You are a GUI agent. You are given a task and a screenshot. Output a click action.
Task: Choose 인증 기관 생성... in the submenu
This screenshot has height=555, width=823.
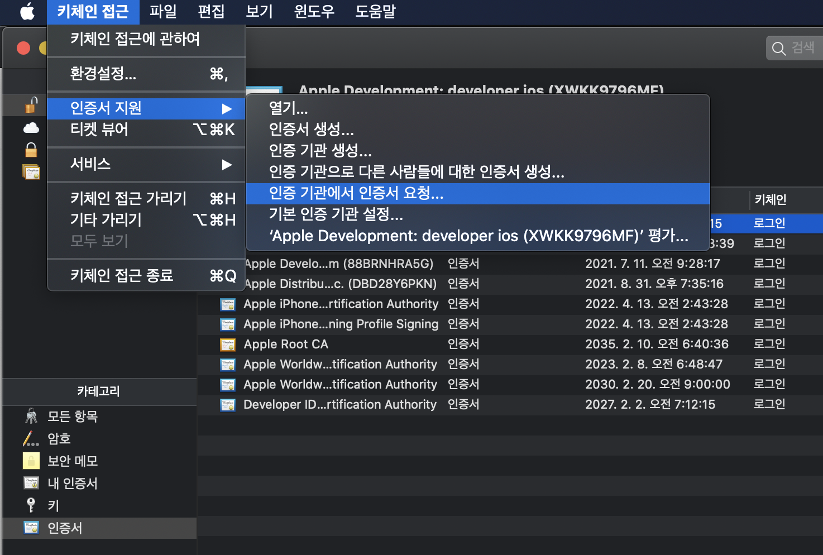(478, 151)
